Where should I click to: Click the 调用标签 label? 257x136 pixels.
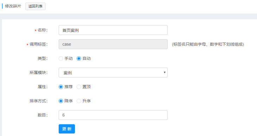tap(39, 44)
